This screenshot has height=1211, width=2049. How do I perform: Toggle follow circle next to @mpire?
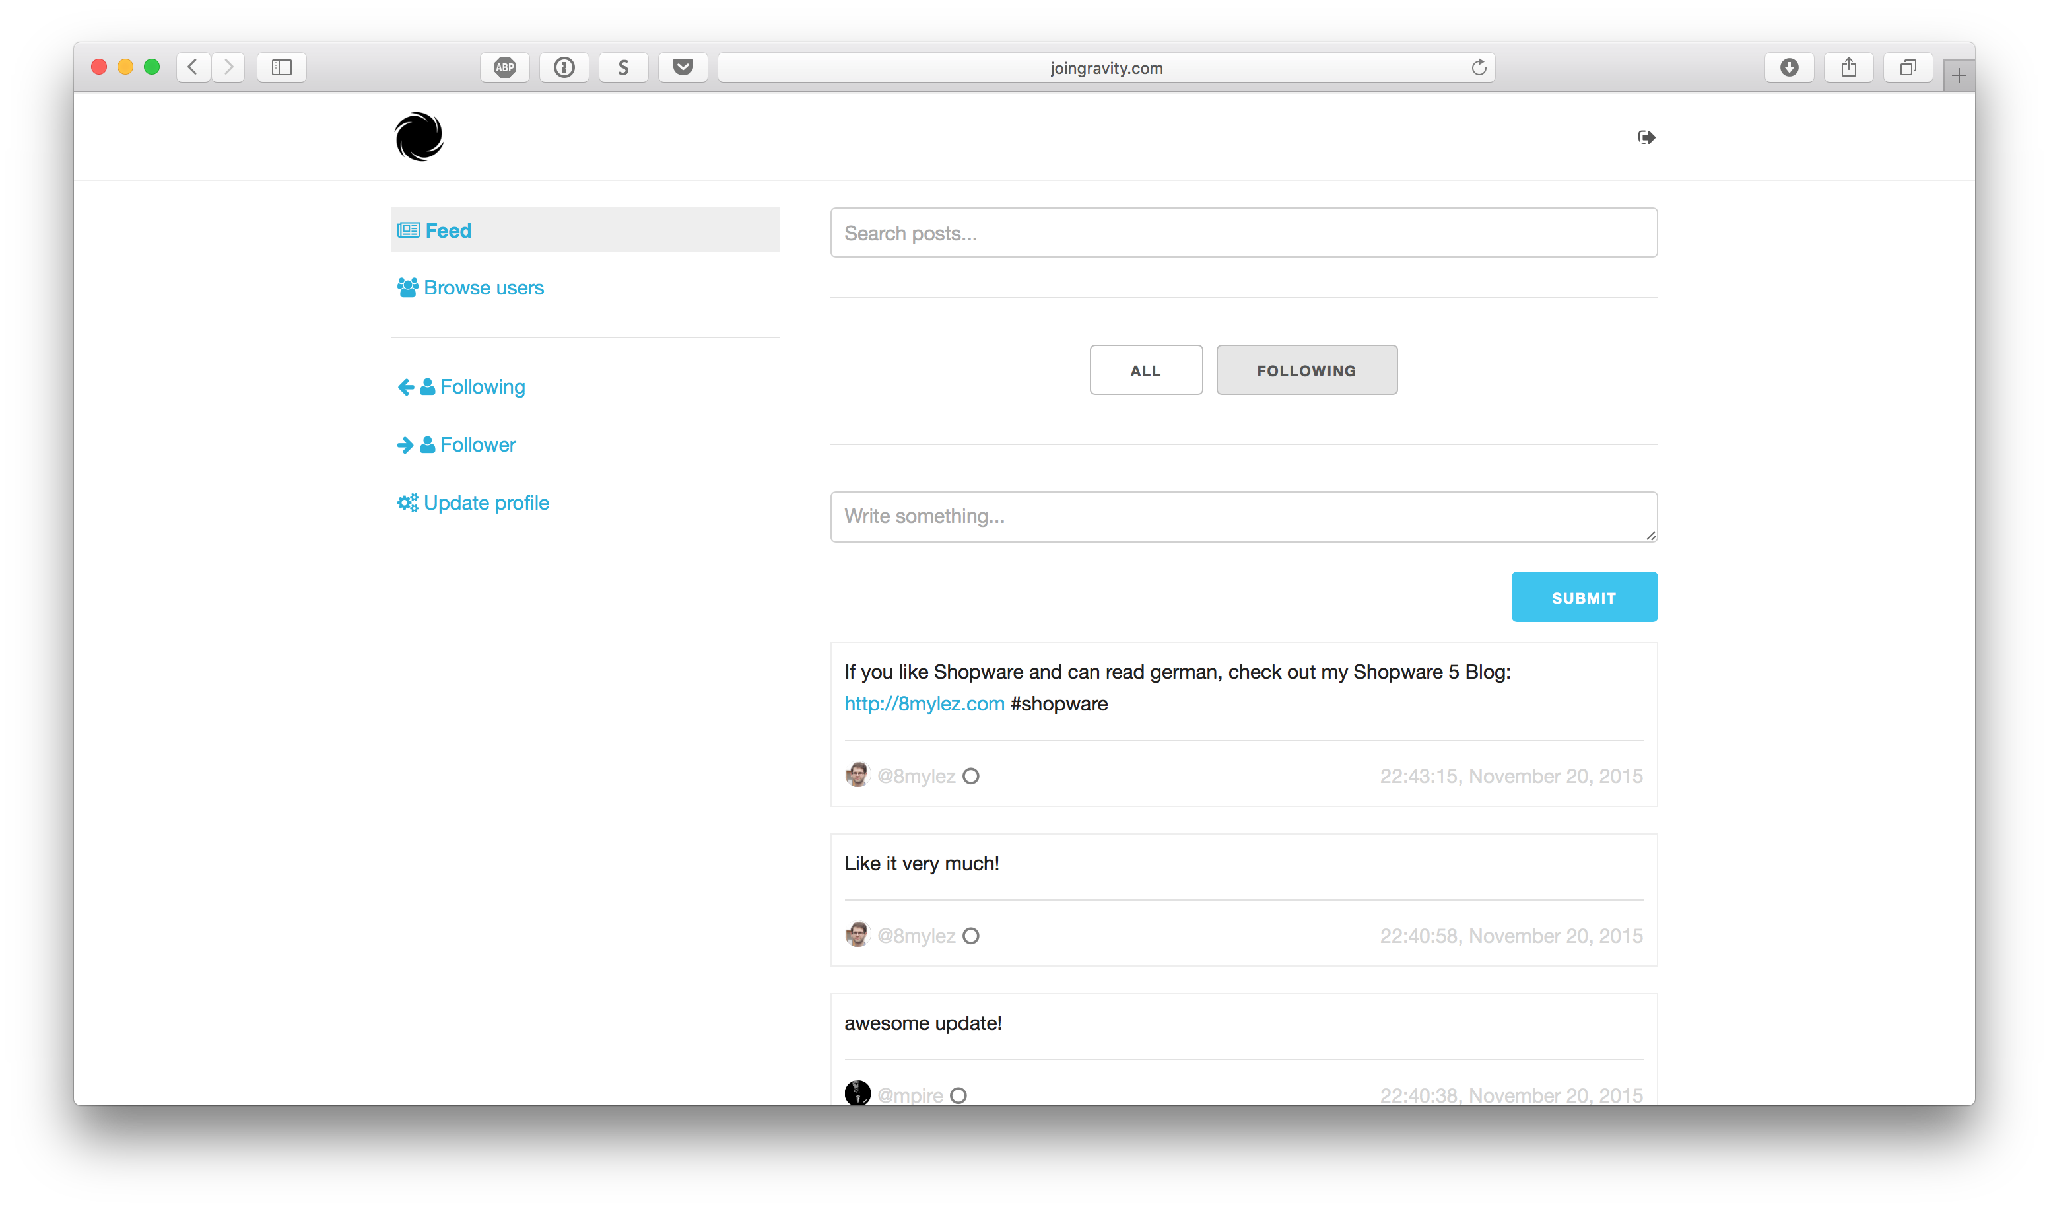[958, 1095]
